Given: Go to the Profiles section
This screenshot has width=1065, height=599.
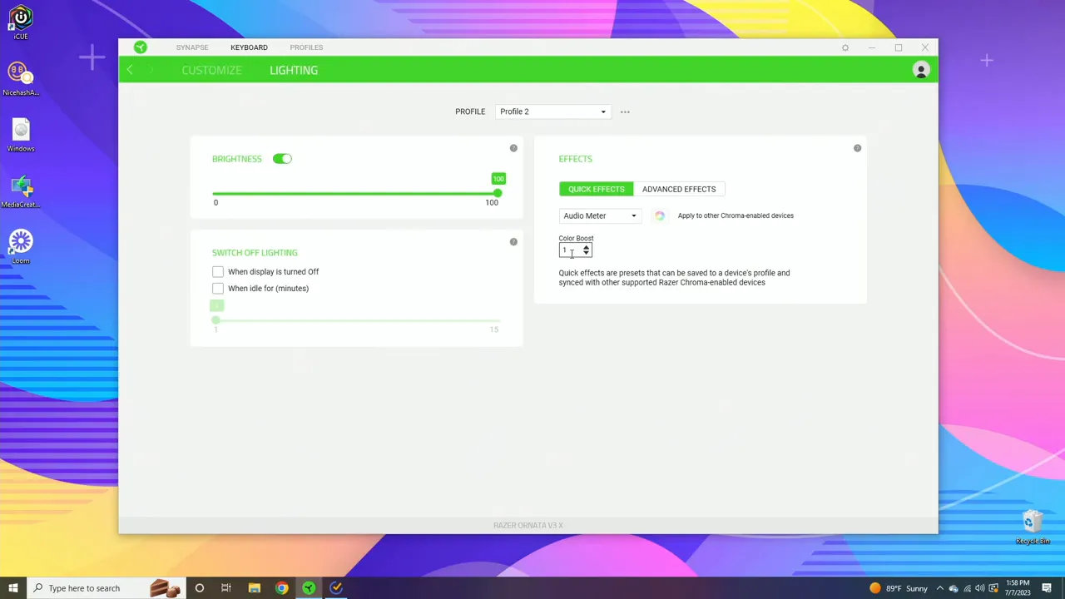Looking at the screenshot, I should pos(306,47).
